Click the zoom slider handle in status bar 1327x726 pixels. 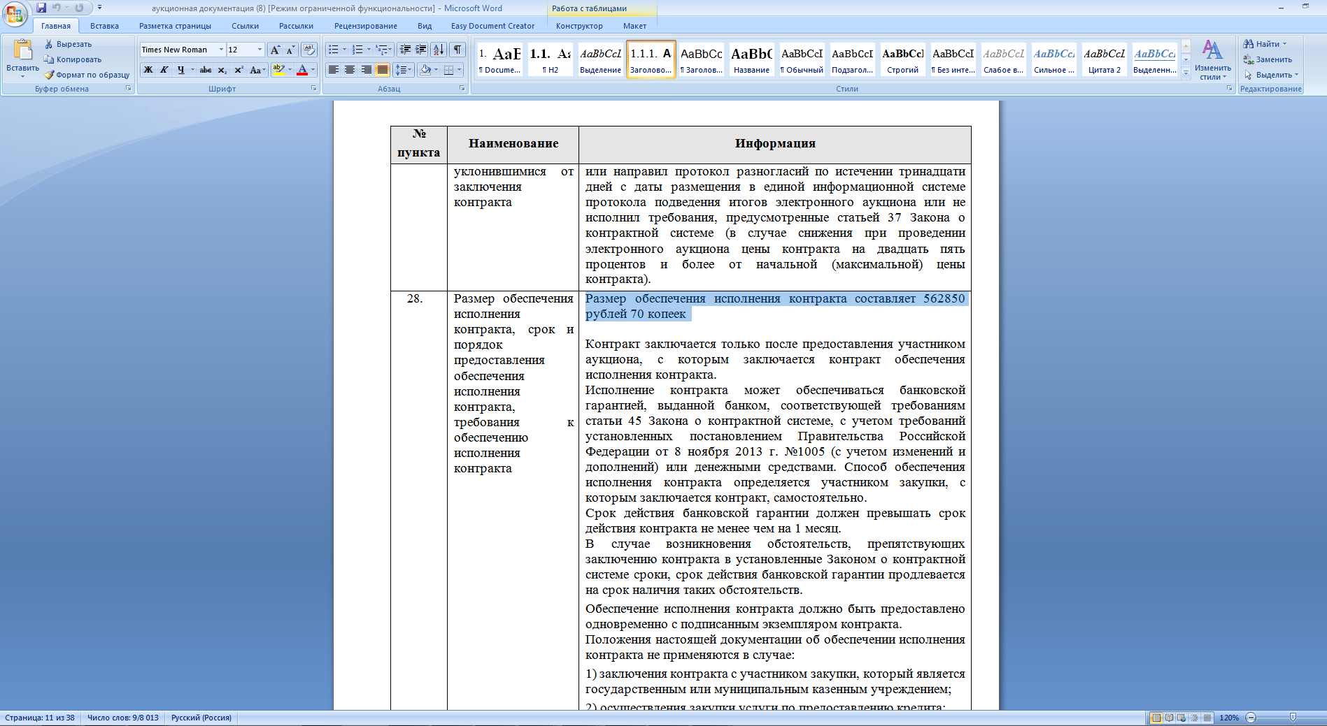click(x=1293, y=718)
